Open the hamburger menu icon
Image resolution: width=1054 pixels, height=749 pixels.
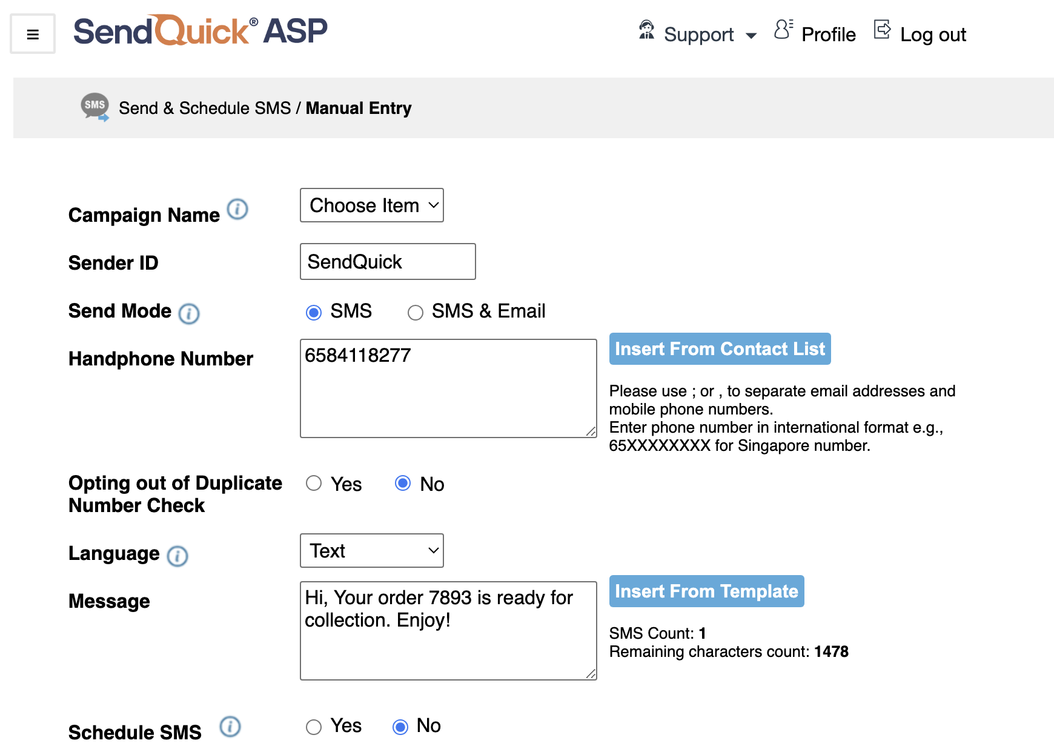(33, 35)
